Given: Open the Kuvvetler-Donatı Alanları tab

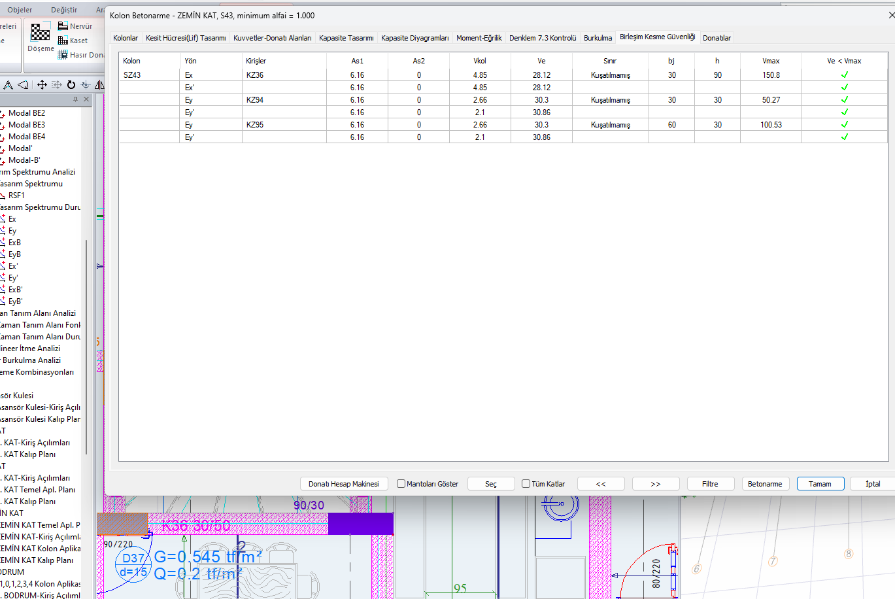Looking at the screenshot, I should point(273,38).
